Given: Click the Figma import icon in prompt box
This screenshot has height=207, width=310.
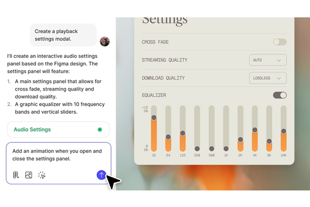Looking at the screenshot, I should [x=16, y=175].
